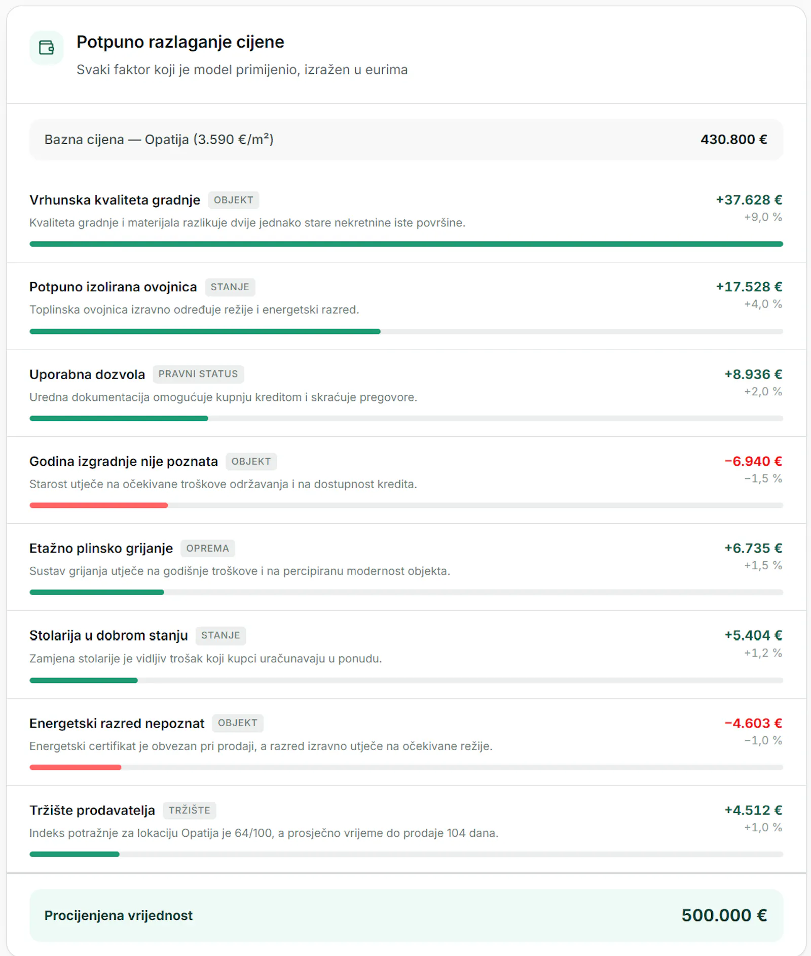Image resolution: width=811 pixels, height=956 pixels.
Task: Click progress bar under Potpuno izolirana ovojnica
Action: (406, 331)
